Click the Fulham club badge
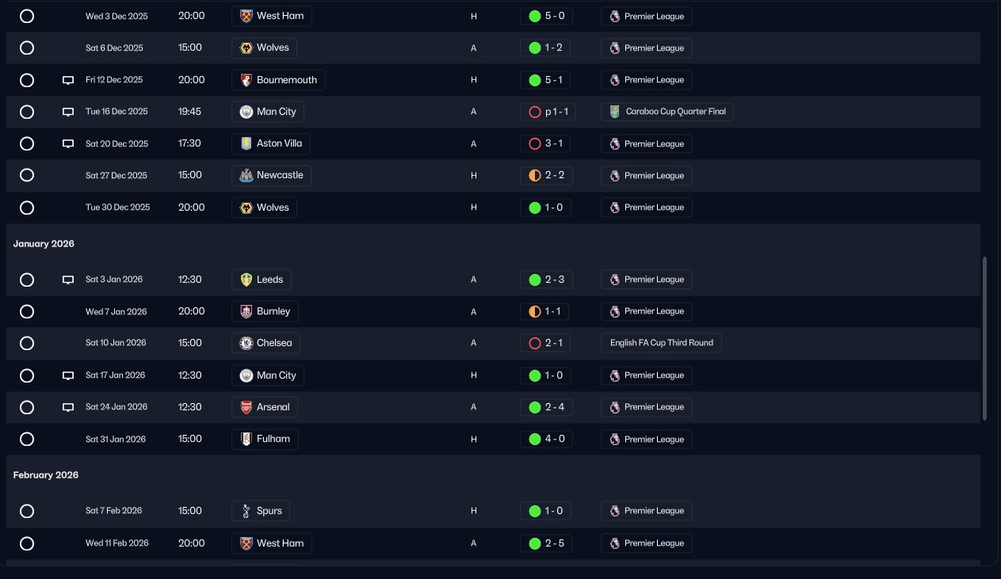1001x579 pixels. coord(246,439)
